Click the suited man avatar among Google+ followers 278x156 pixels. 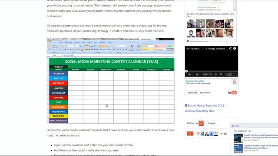pyautogui.click(x=207, y=134)
